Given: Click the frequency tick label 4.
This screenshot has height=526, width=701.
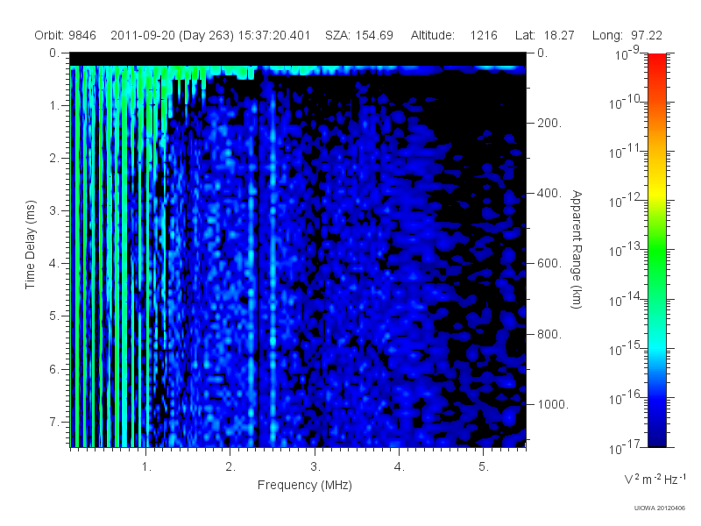Looking at the screenshot, I should tap(400, 467).
